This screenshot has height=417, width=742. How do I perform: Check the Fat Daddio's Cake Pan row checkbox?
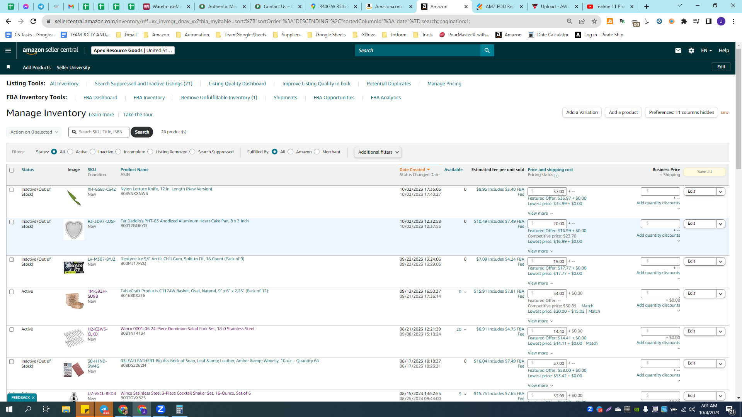pyautogui.click(x=12, y=222)
